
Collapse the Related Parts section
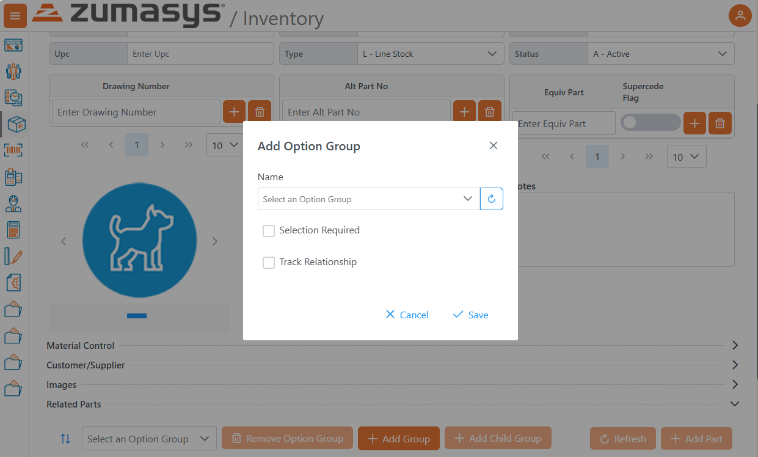pos(735,404)
